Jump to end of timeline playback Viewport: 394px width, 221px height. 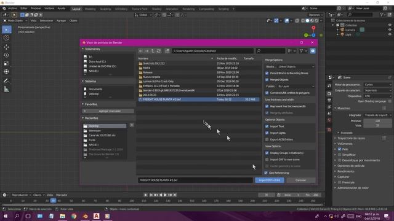point(175,195)
